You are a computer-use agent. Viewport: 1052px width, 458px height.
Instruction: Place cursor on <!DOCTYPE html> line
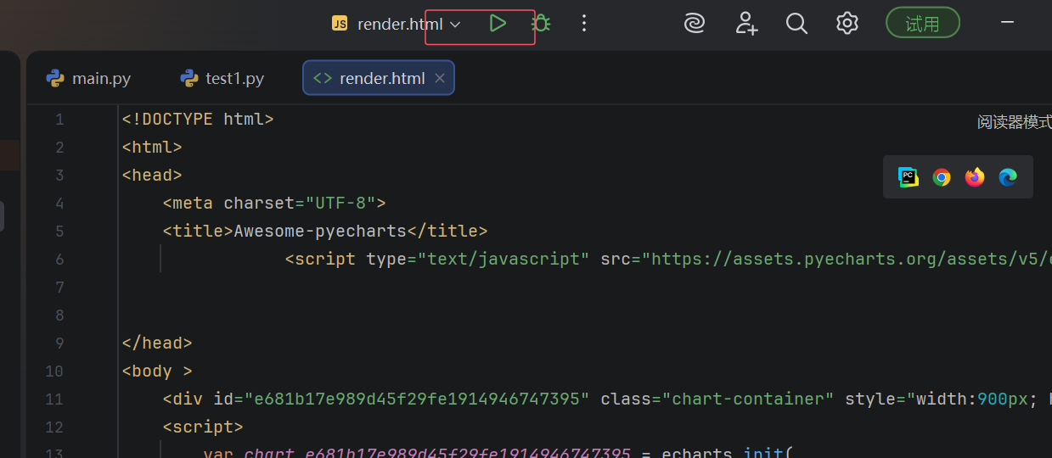[198, 120]
